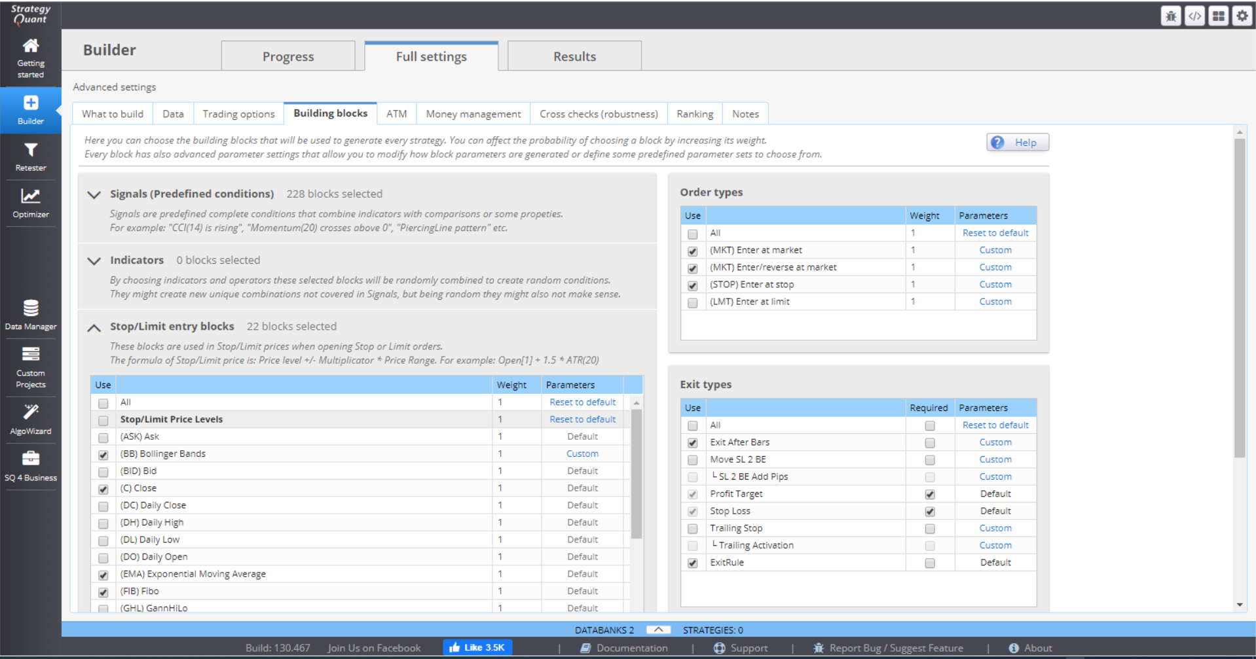
Task: Enable Trailing Stop Use checkbox
Action: 693,529
